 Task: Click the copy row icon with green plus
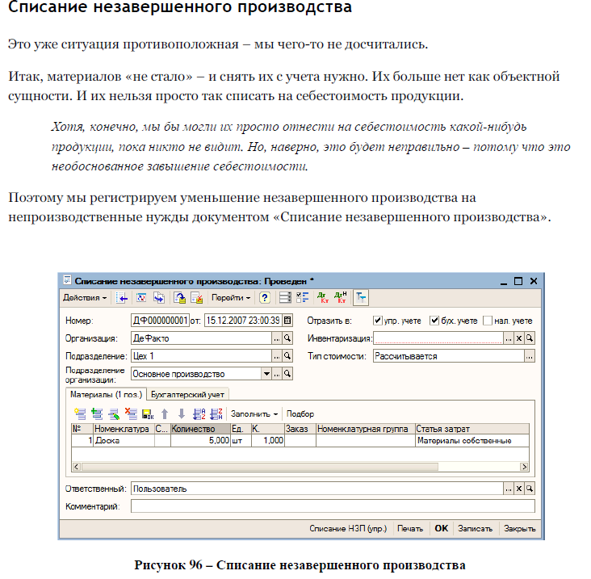click(97, 414)
